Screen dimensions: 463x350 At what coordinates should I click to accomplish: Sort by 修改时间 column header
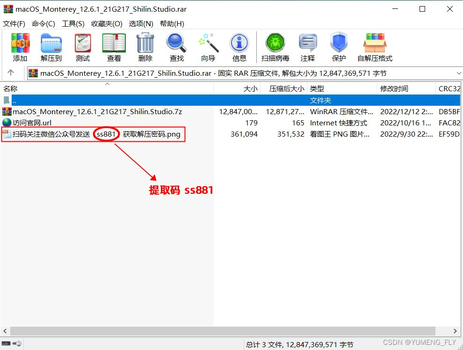pyautogui.click(x=406, y=88)
